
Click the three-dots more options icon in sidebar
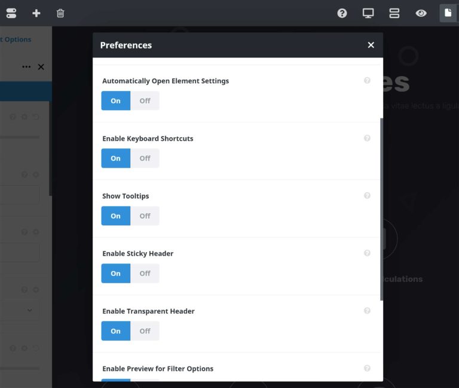click(x=26, y=67)
